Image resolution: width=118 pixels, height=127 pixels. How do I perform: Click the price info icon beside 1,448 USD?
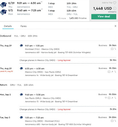click(115, 8)
